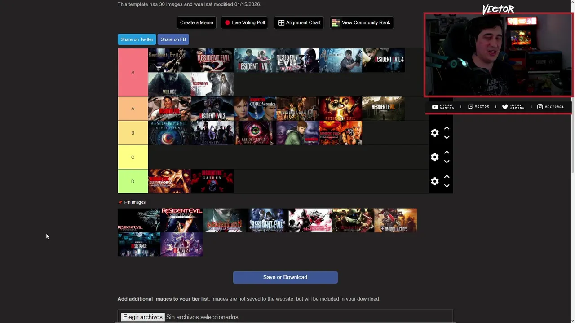The height and width of the screenshot is (323, 575).
Task: Click the Pin Images pushpin icon
Action: 120,202
